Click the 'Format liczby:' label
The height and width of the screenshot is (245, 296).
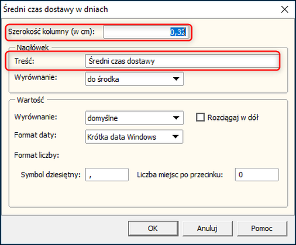[37, 156]
